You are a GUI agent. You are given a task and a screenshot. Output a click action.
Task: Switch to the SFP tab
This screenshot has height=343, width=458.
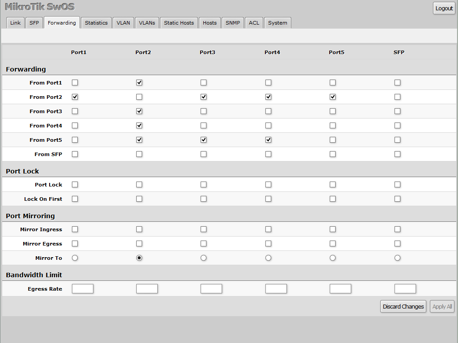tap(34, 23)
